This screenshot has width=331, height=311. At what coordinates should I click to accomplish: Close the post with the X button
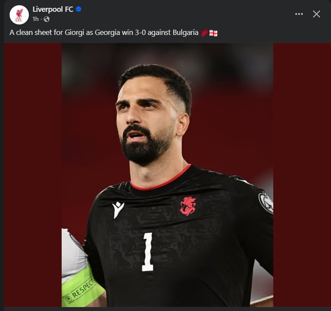click(317, 14)
